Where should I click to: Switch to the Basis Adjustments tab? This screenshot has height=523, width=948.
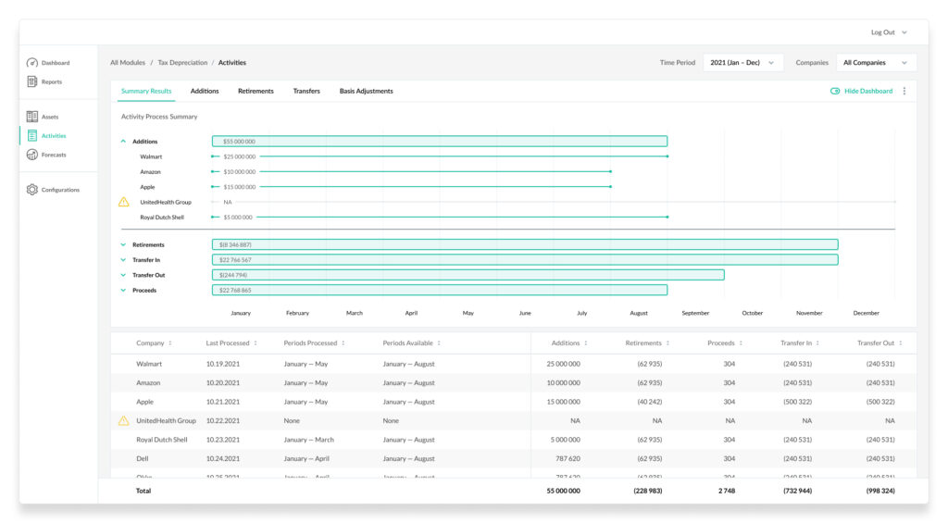(x=366, y=92)
